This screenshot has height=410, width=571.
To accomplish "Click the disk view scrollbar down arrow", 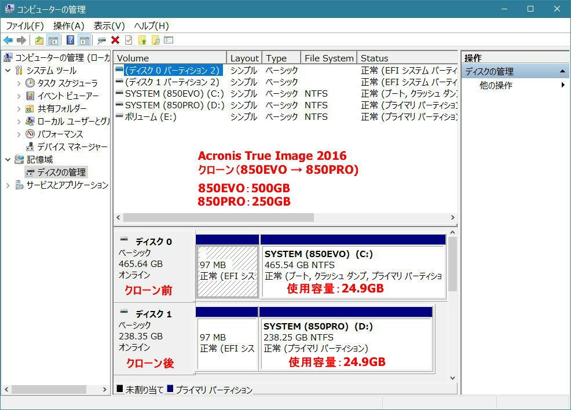I will [453, 378].
